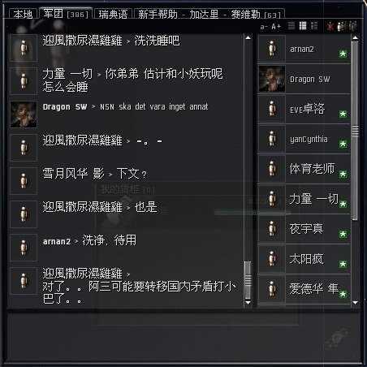Click the Dragon SW sender name in chat
The height and width of the screenshot is (367, 367).
point(65,107)
